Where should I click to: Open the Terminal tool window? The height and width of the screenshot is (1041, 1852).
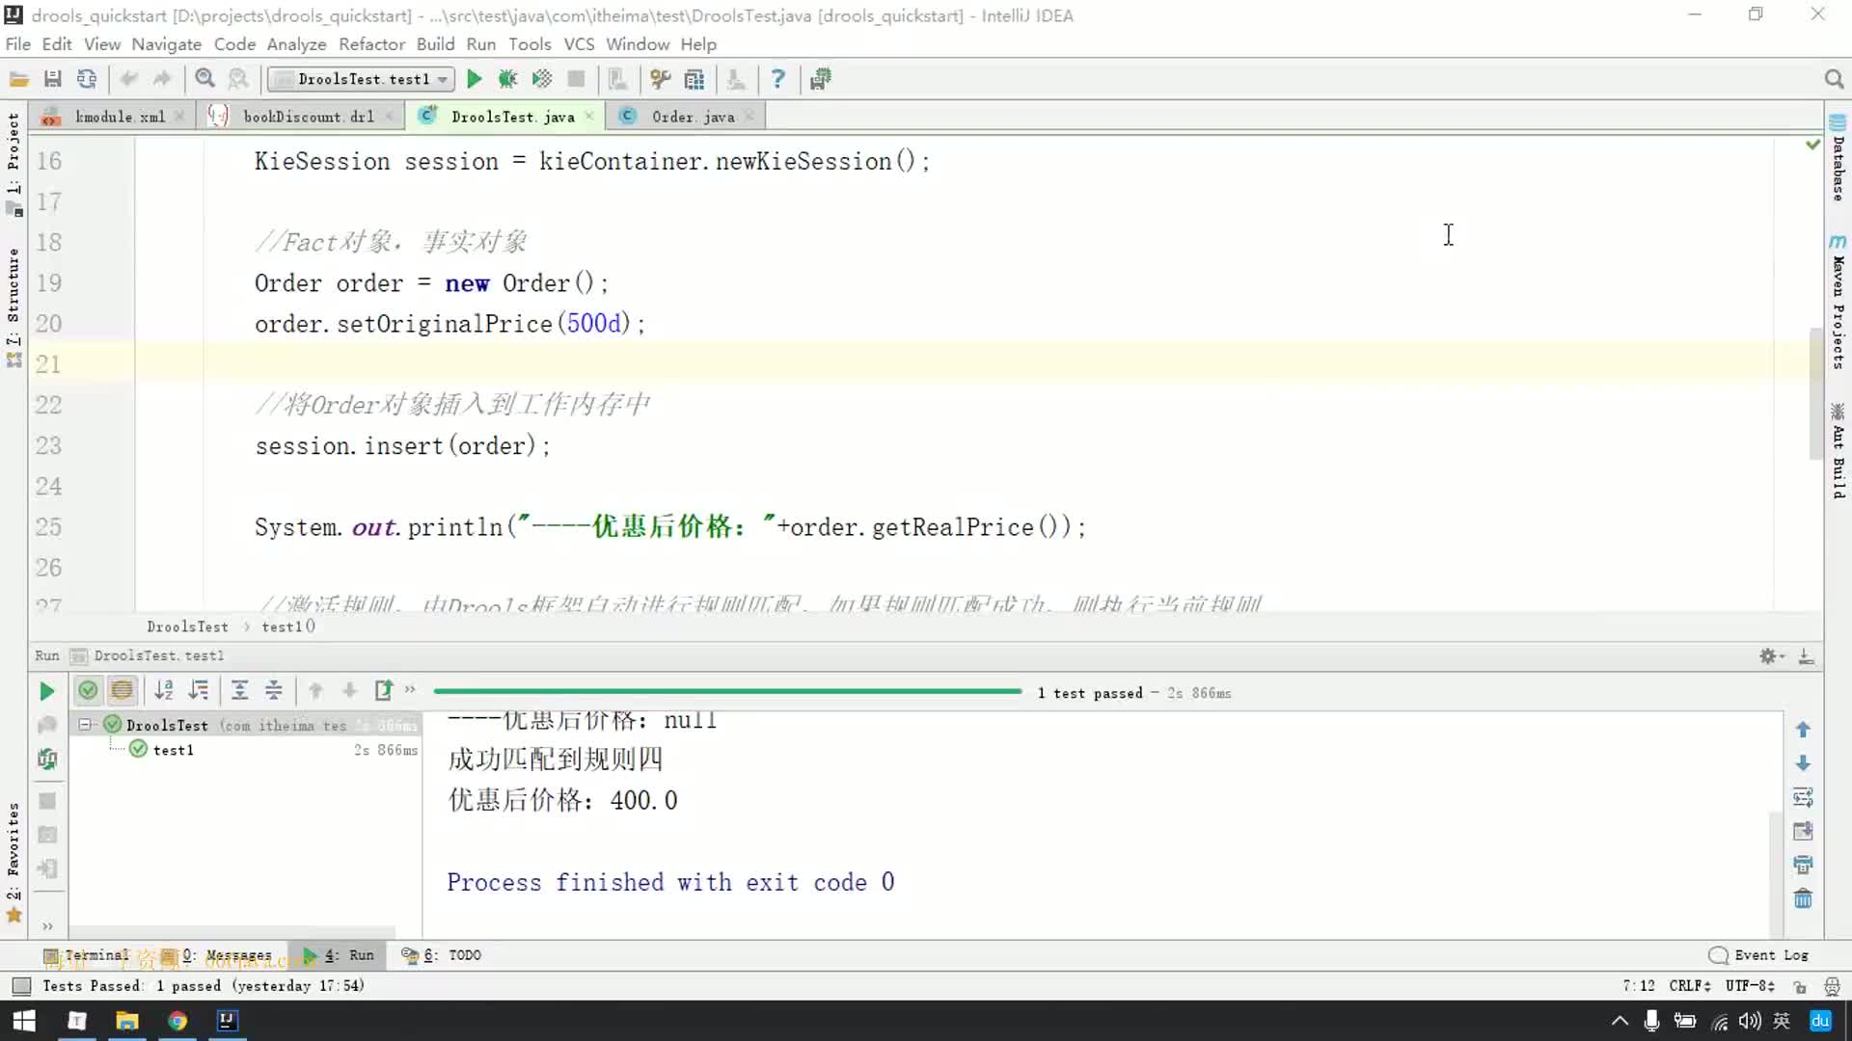click(87, 955)
